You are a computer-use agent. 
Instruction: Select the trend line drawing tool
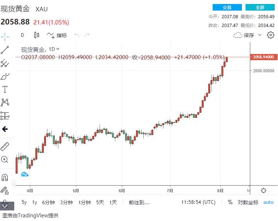click(x=5, y=50)
